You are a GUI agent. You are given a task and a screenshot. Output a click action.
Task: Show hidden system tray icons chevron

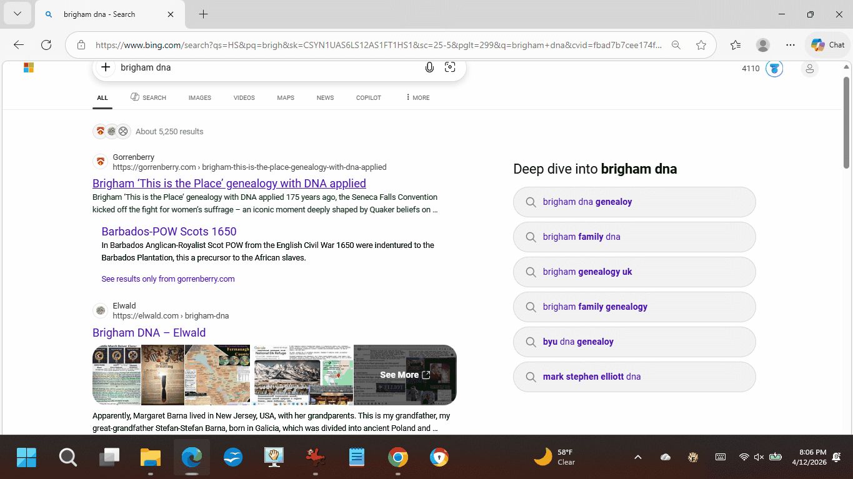(637, 457)
